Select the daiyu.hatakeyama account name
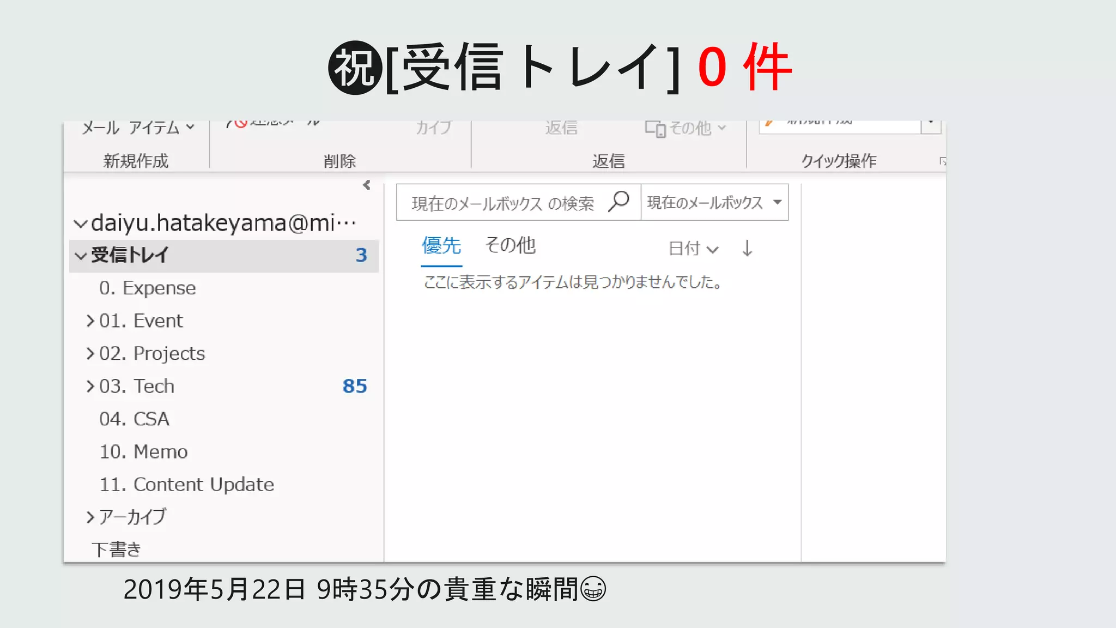 (x=223, y=223)
